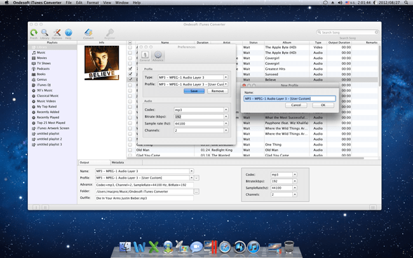
Task: Confirm New Profile with OK
Action: tap(323, 105)
